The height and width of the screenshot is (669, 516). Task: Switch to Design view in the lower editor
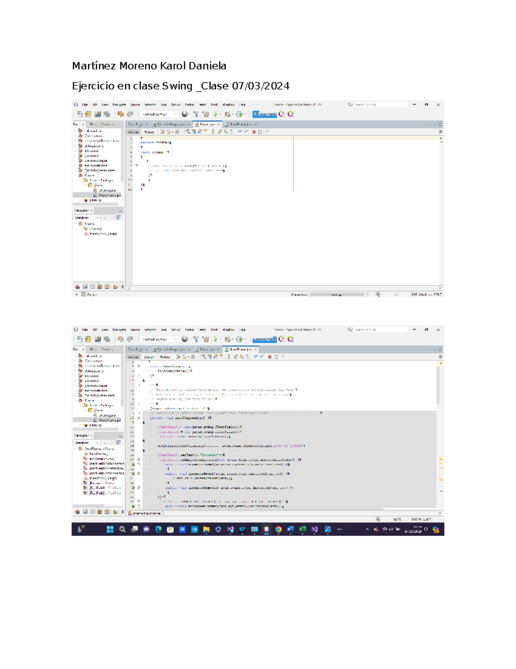tap(149, 357)
